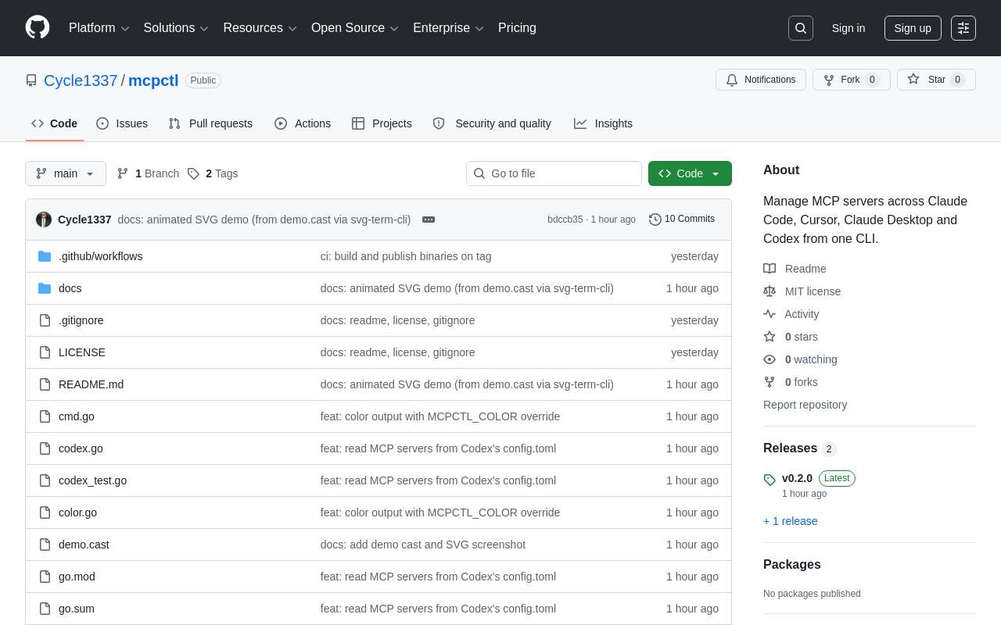Image resolution: width=1001 pixels, height=625 pixels.
Task: Click the Readme book icon in About
Action: pos(770,269)
